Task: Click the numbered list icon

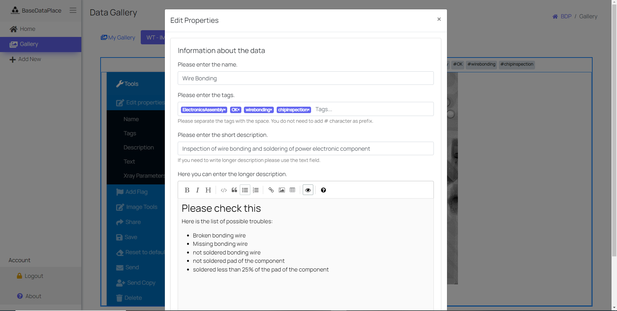Action: [x=256, y=190]
